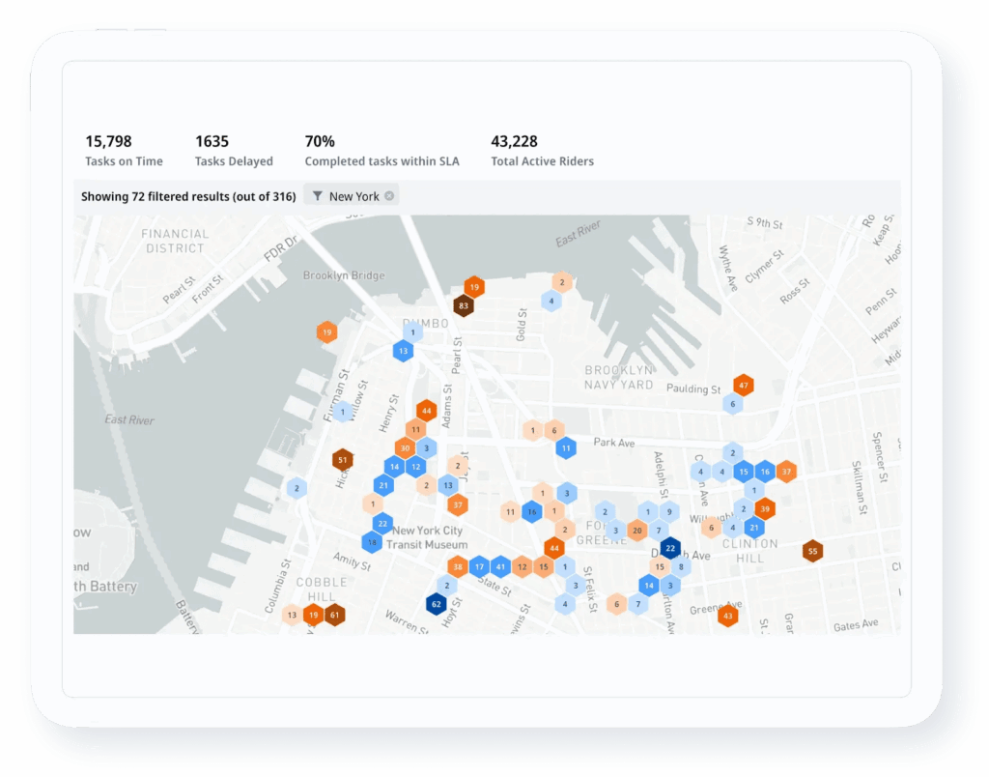989x777 pixels.
Task: Select the orange hexagon 44 near New York City Transit Museum
Action: [553, 548]
